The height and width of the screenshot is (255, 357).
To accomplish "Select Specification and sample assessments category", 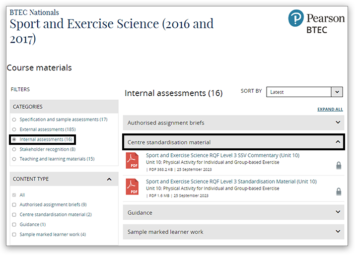I will tap(14, 120).
